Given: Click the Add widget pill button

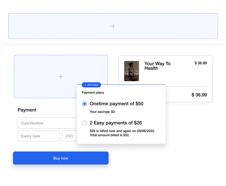Looking at the screenshot, I should pyautogui.click(x=91, y=85).
